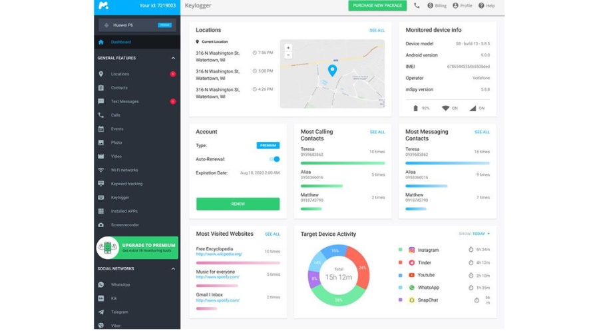Click the mSpy logo icon
599x333 pixels.
(x=103, y=5)
